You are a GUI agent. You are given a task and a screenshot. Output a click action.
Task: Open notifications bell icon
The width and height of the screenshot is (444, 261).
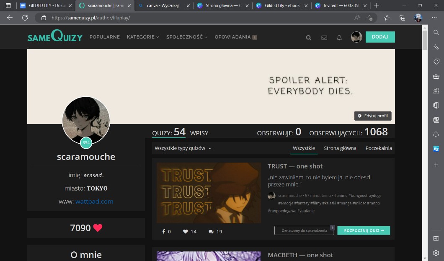point(339,37)
